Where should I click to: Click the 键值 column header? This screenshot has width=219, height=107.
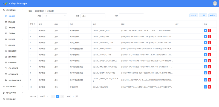click(147, 24)
